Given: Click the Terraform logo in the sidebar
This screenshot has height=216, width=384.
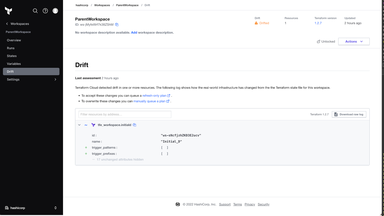Looking at the screenshot, I should (8, 11).
